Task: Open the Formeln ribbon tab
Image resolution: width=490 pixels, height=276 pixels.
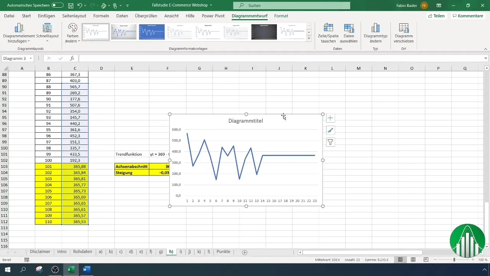Action: click(101, 16)
